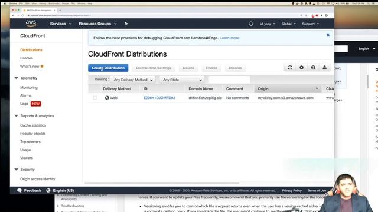
Task: Click the Feedback link in footer
Action: point(32,191)
